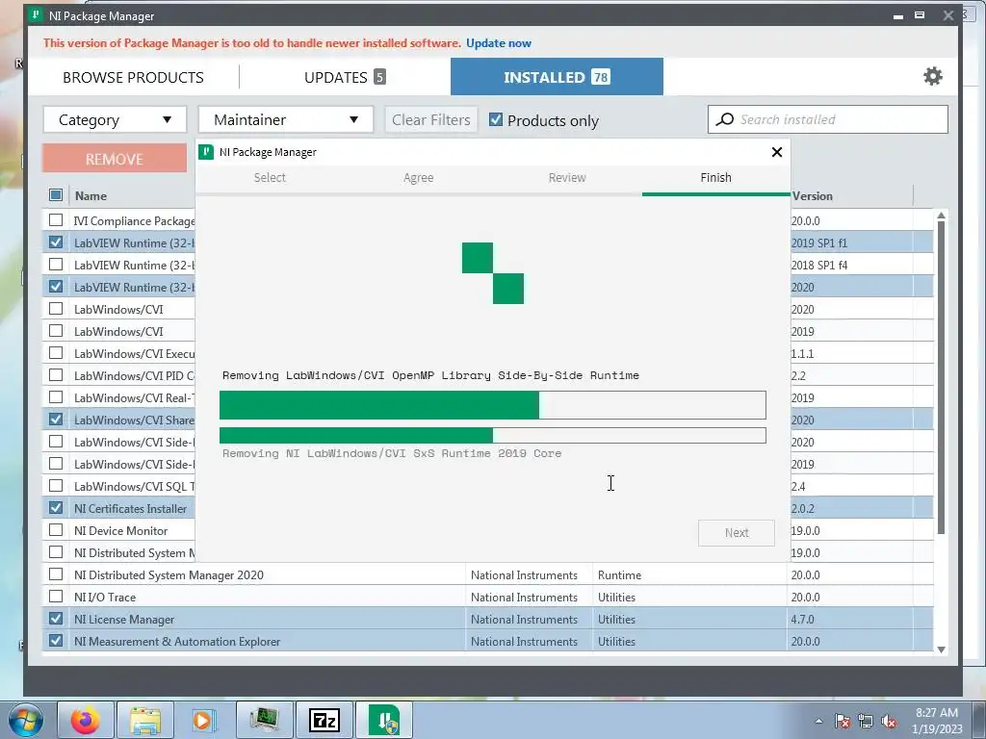Switch to the Browse Products tab
Image resolution: width=986 pixels, height=739 pixels.
click(133, 77)
